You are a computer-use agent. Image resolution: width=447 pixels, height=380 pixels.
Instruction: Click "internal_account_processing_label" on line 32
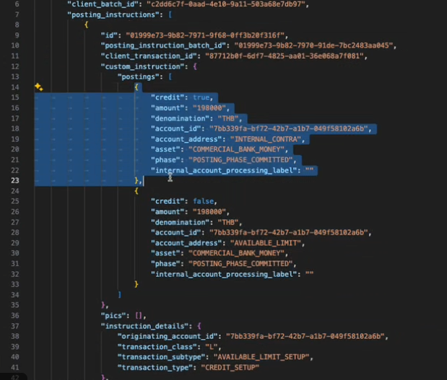coord(224,274)
